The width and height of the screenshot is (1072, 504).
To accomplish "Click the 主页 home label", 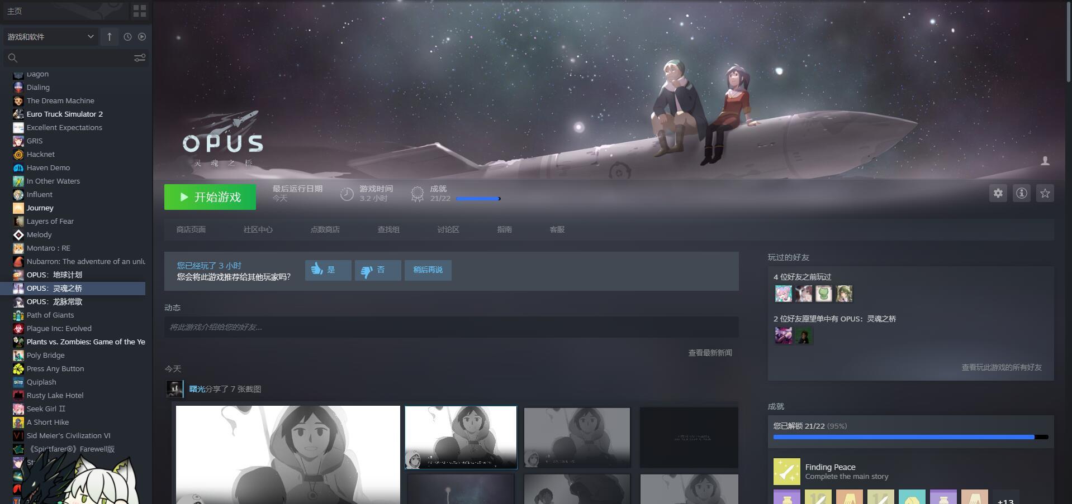I will tap(15, 11).
